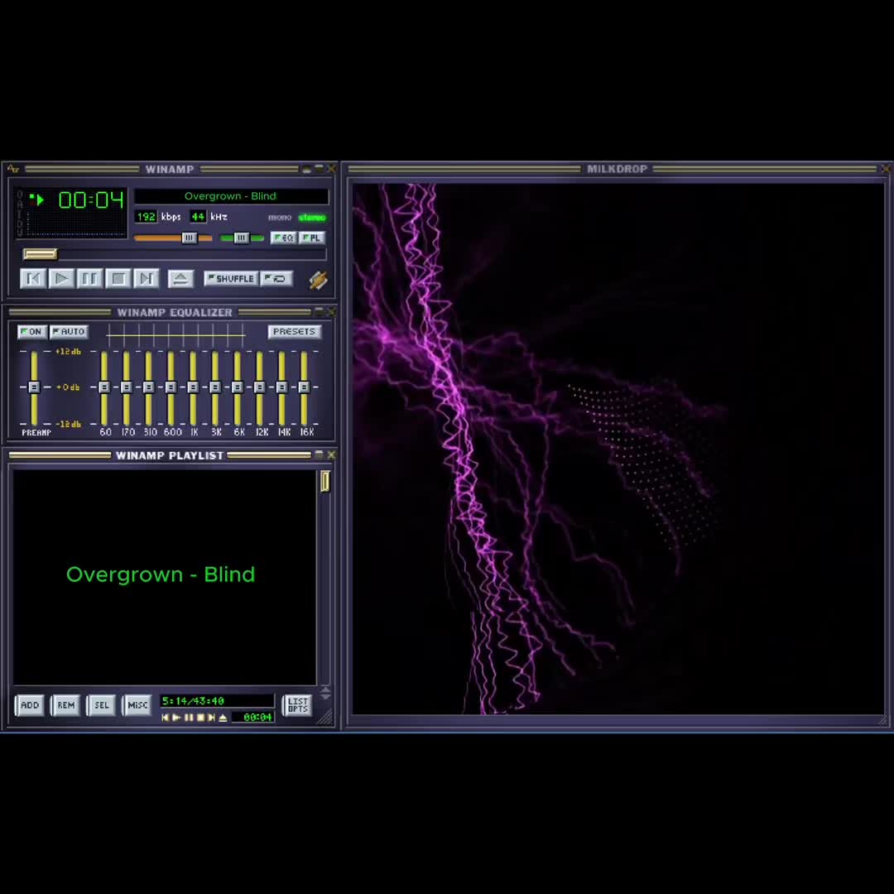Click the PREAMP slider handle

[34, 387]
